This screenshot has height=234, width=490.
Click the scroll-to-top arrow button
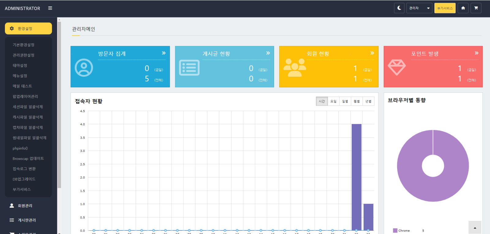click(x=475, y=228)
